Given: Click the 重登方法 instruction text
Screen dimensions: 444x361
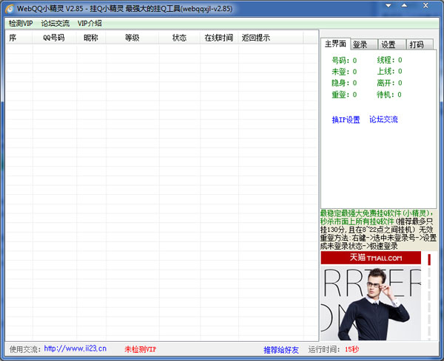Looking at the screenshot, I should point(378,242).
